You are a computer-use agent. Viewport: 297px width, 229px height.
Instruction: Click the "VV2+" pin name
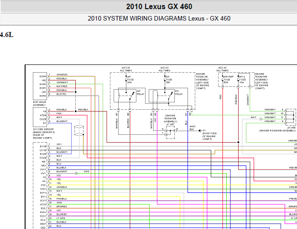point(43,189)
